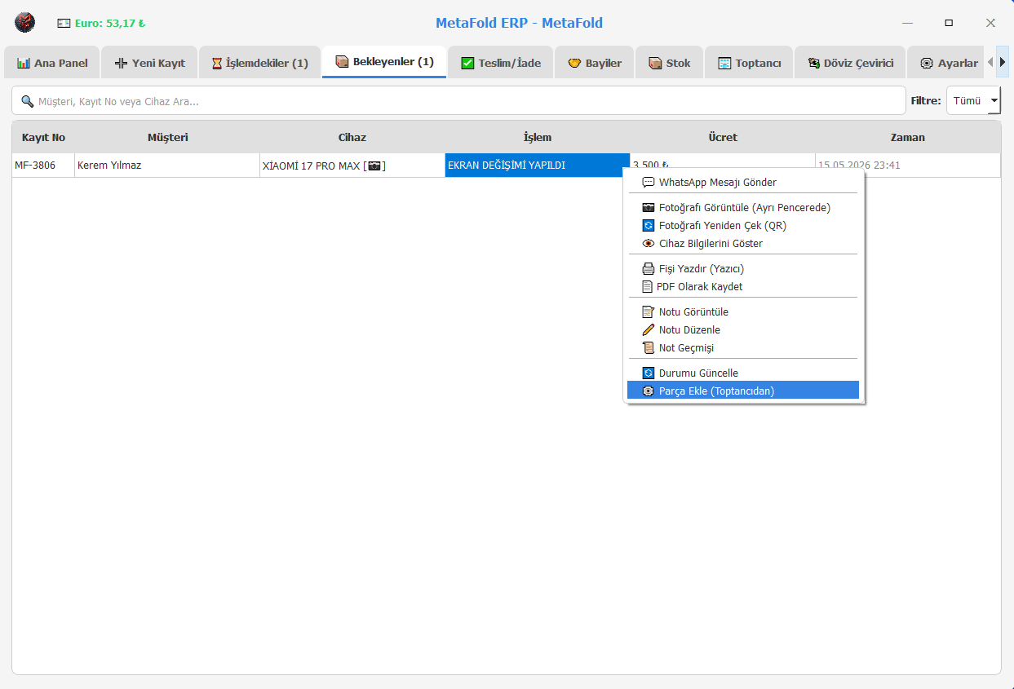Open the Toptancı tab
Screen dimensions: 1014x689
point(749,63)
